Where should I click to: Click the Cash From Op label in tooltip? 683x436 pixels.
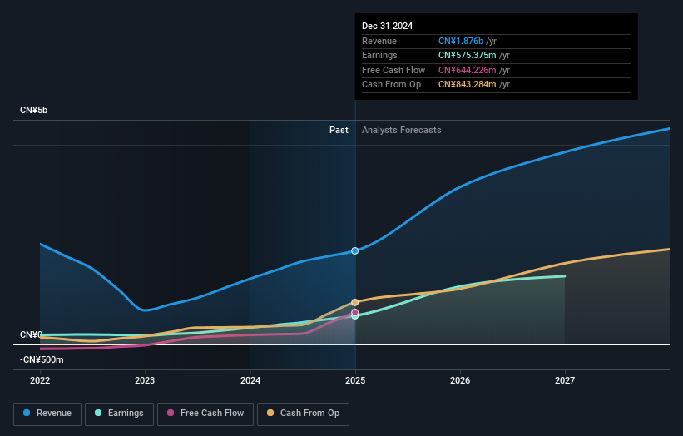[391, 85]
